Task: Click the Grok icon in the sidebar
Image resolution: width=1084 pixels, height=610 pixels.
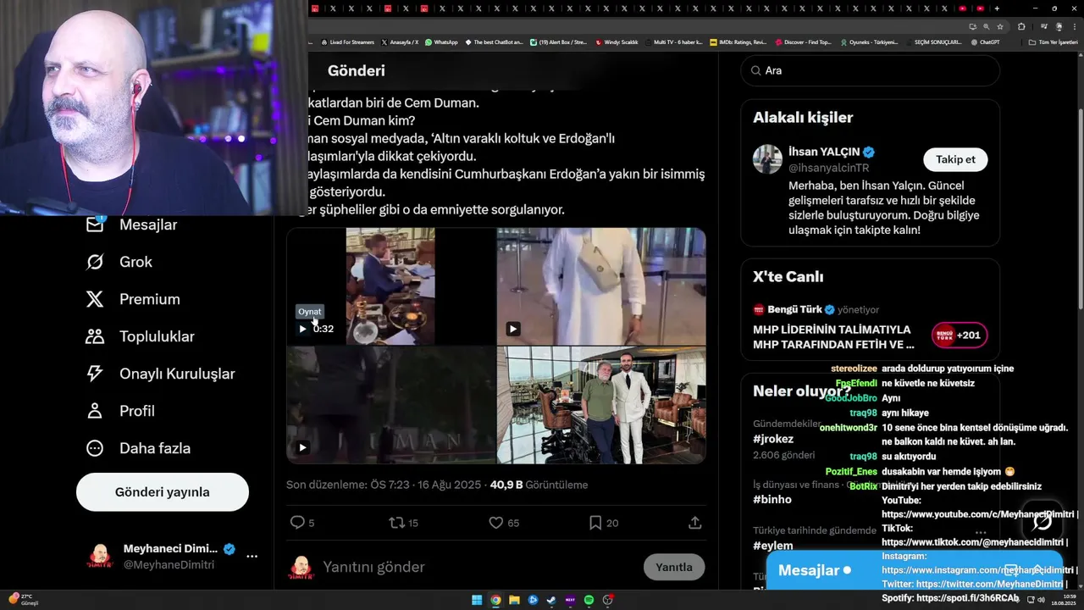Action: tap(95, 262)
